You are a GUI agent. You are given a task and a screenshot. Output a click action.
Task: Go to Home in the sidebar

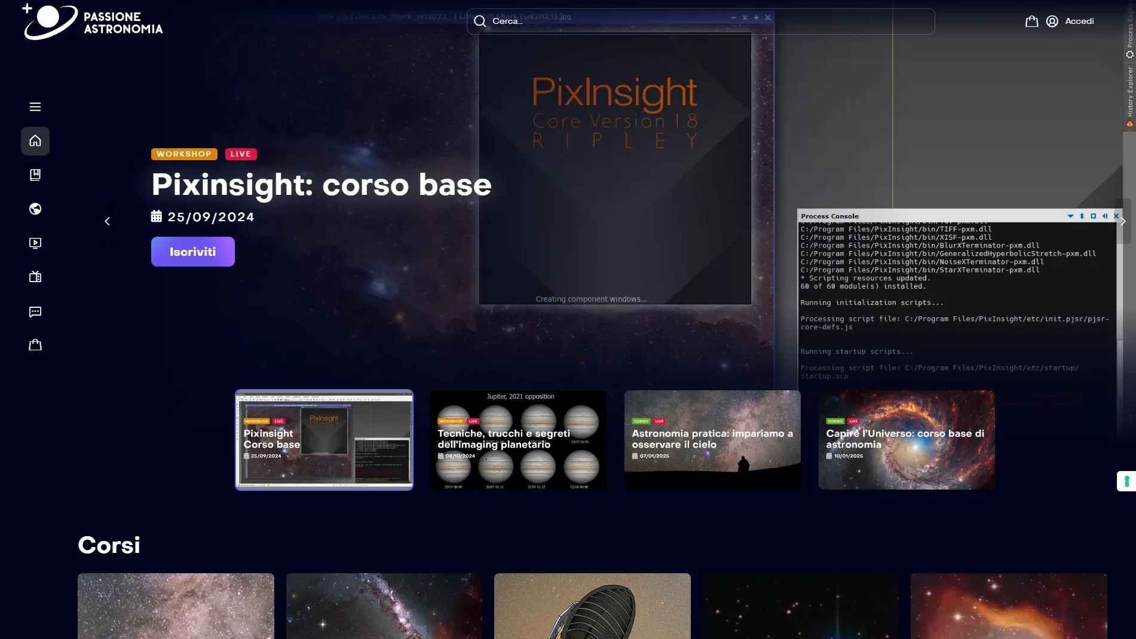pos(35,141)
